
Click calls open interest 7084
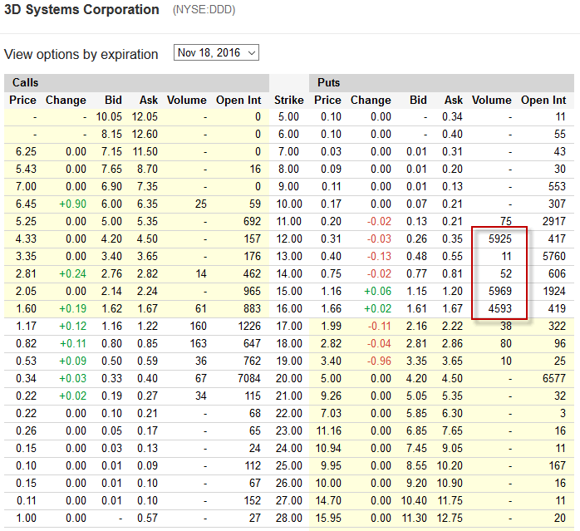pyautogui.click(x=249, y=379)
